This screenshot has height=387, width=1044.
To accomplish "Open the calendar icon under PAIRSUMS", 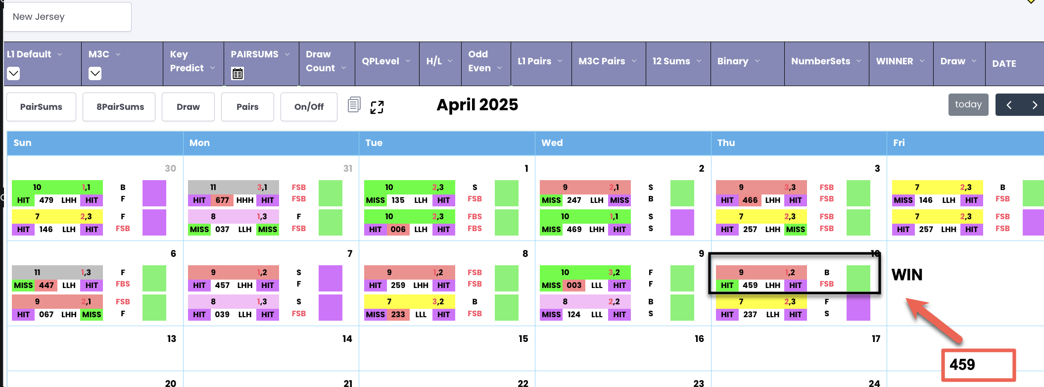I will (237, 74).
